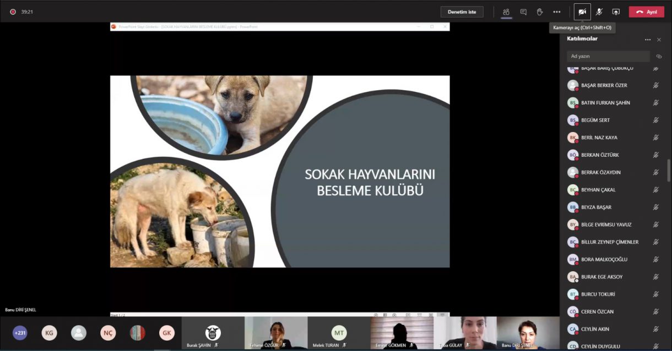Select participant BEYZA BAŞAR

coord(614,207)
